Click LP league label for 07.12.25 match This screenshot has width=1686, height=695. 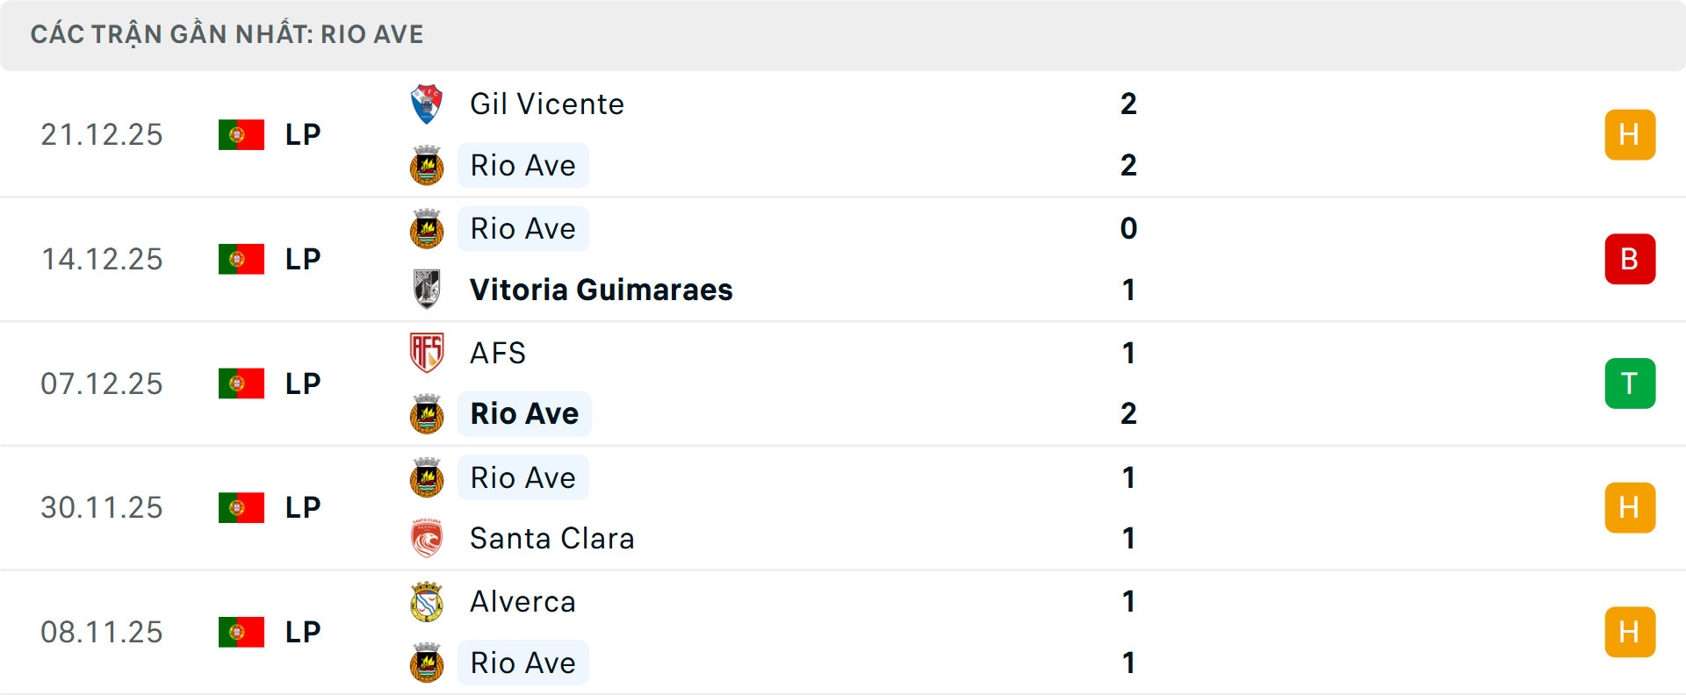[303, 383]
